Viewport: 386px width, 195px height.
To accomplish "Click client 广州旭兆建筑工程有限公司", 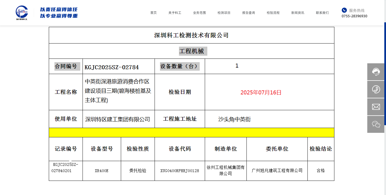I will (x=277, y=171).
